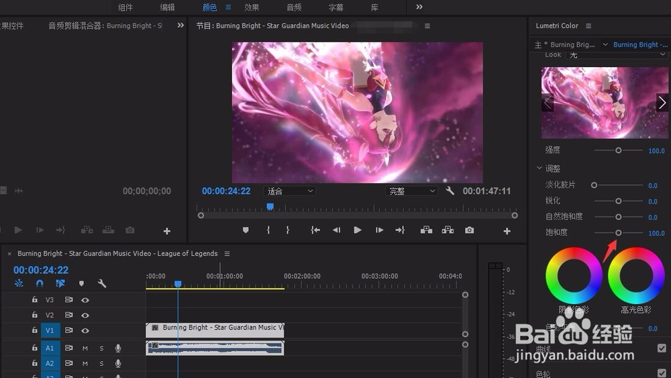Toggle linked selection in timeline
671x378 pixels.
coord(60,283)
